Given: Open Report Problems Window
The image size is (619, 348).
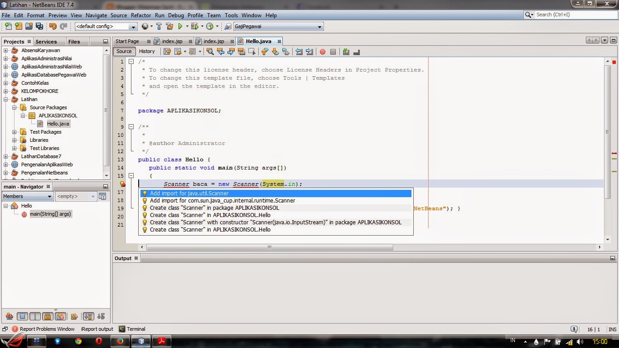Looking at the screenshot, I should [x=43, y=329].
